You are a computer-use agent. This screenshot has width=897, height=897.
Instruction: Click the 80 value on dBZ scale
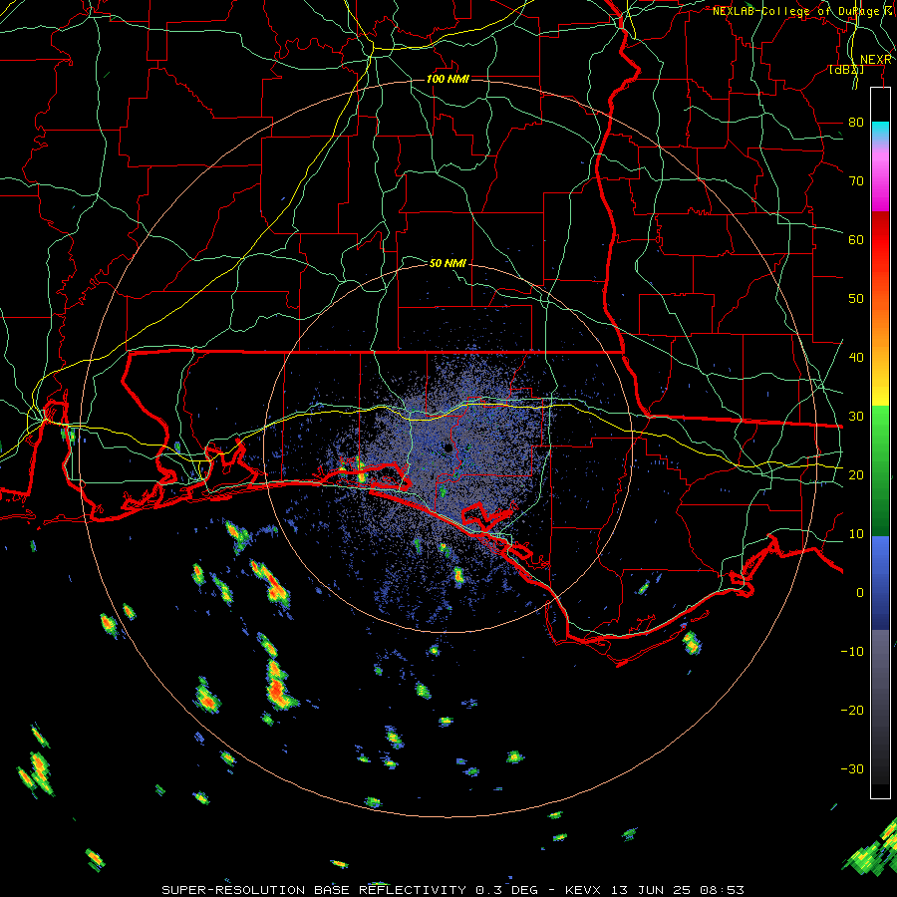(856, 122)
